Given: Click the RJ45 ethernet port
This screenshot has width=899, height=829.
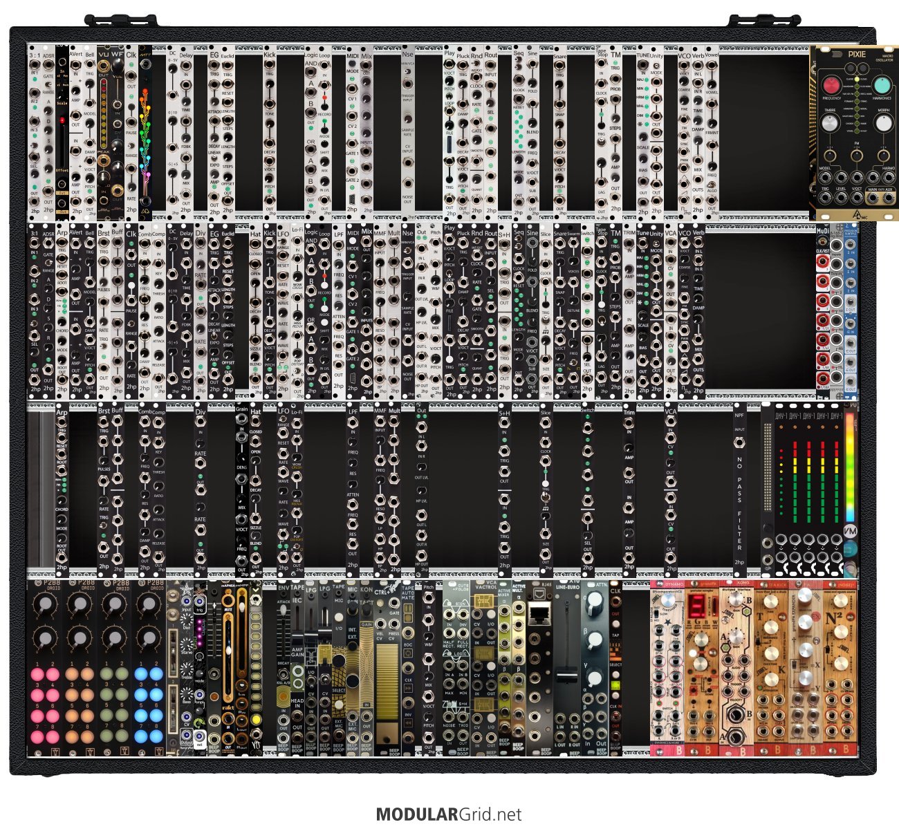Looking at the screenshot, I should (x=539, y=613).
